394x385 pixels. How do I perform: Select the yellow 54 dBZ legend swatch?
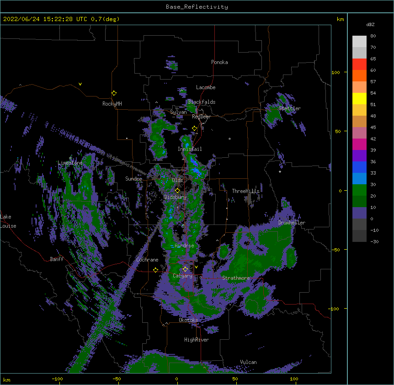click(359, 98)
